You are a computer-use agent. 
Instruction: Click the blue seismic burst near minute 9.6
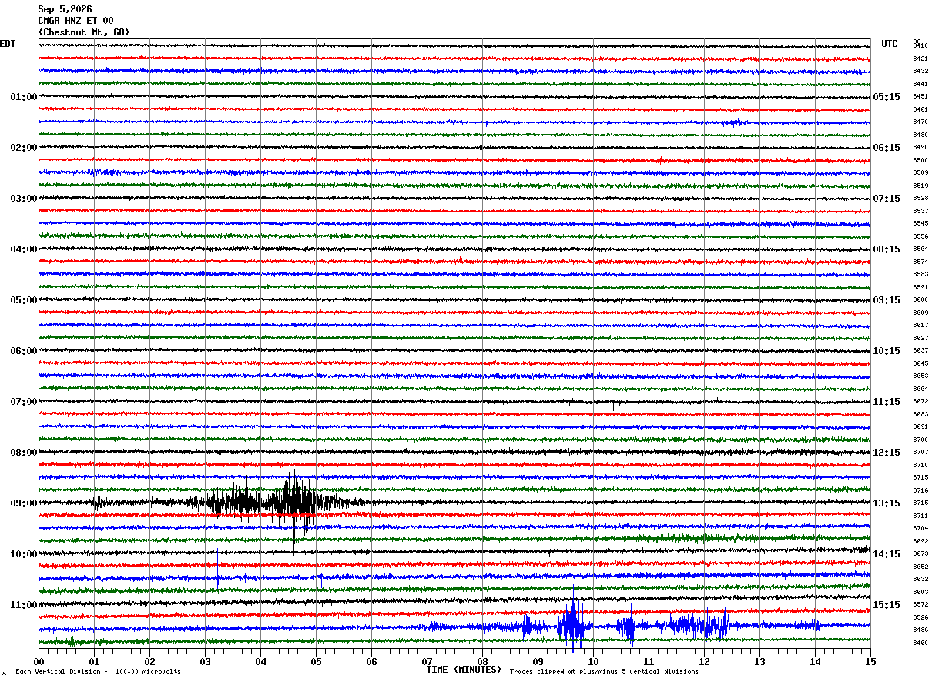[x=572, y=620]
